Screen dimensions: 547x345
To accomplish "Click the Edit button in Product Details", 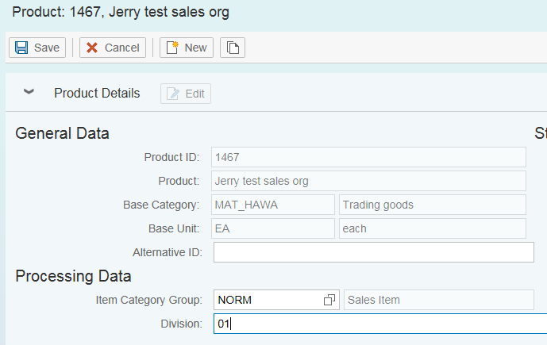I will (186, 94).
